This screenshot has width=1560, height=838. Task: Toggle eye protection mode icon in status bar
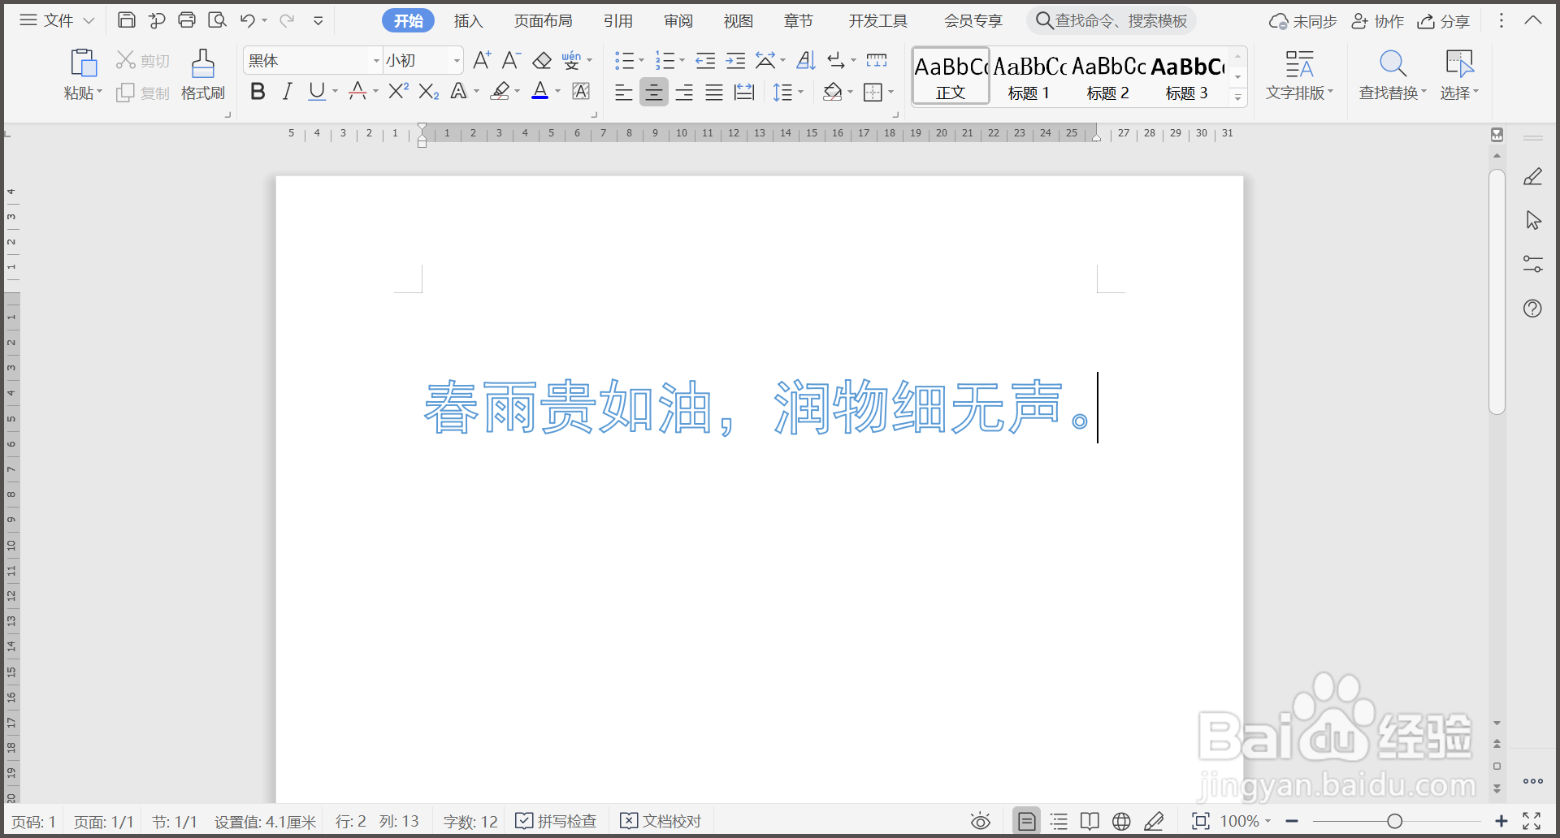(x=981, y=822)
